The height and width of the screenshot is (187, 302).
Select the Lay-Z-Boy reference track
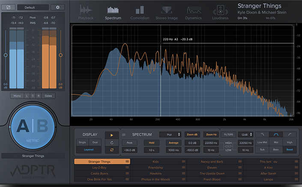[x=102, y=168]
